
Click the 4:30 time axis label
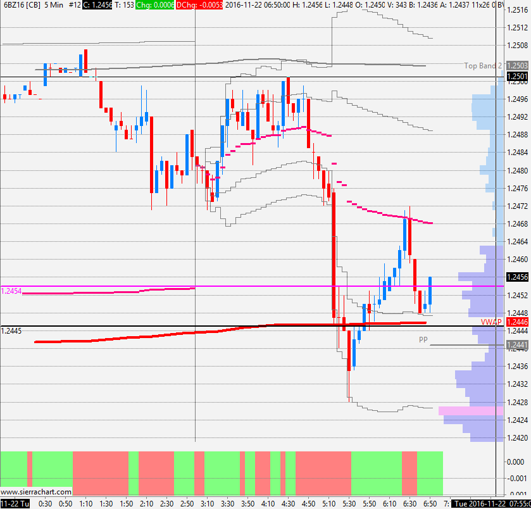[288, 503]
